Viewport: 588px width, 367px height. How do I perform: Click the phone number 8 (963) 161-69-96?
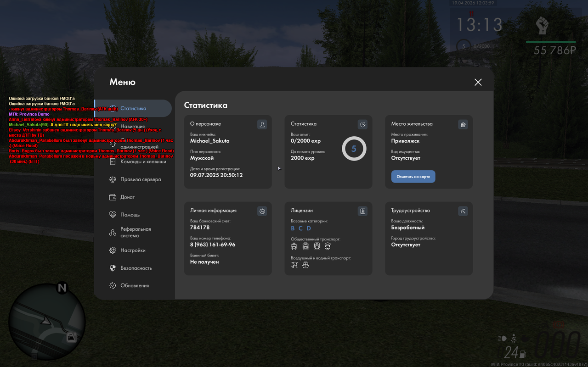coord(213,245)
